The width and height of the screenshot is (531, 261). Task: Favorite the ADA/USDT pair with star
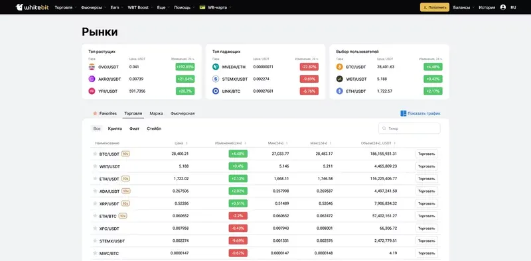point(95,191)
